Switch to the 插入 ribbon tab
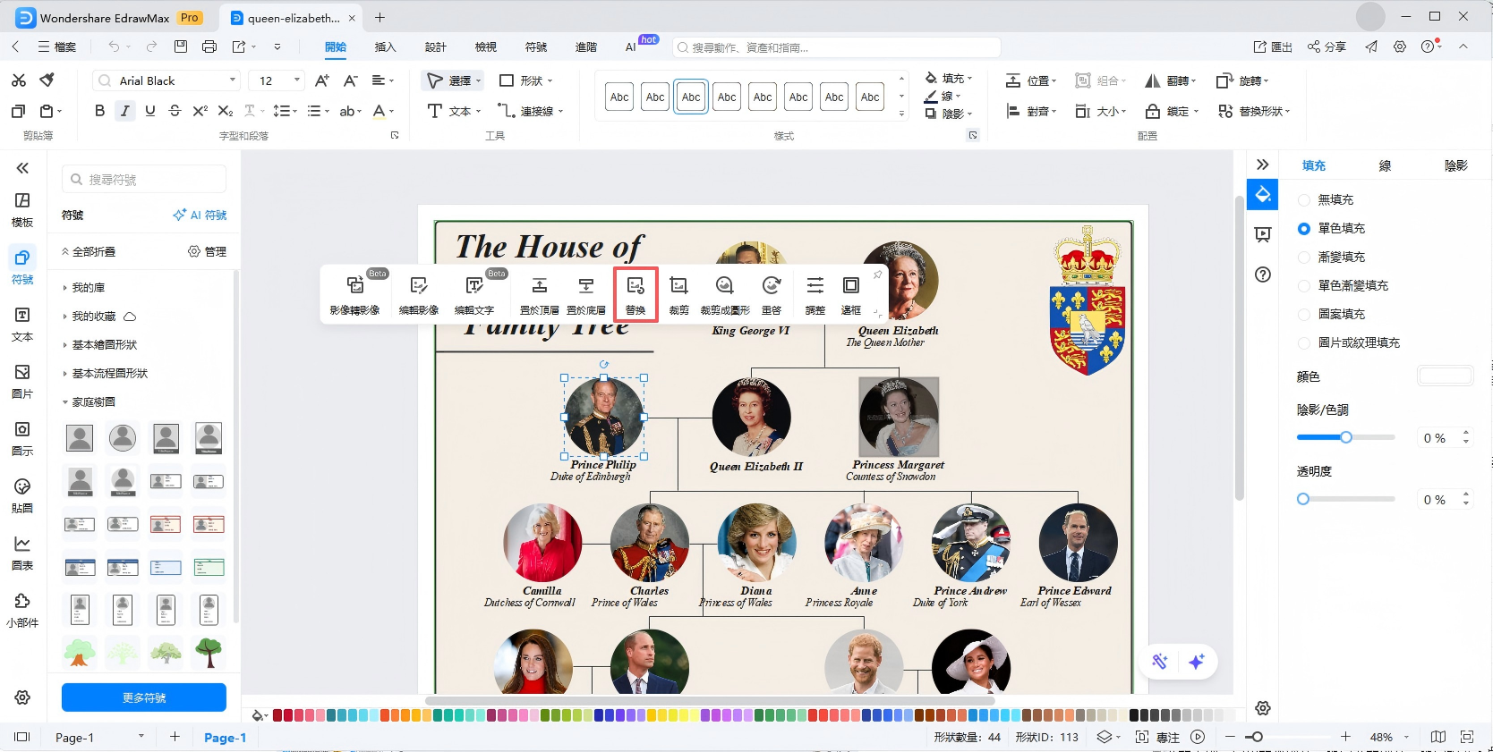 coord(385,47)
